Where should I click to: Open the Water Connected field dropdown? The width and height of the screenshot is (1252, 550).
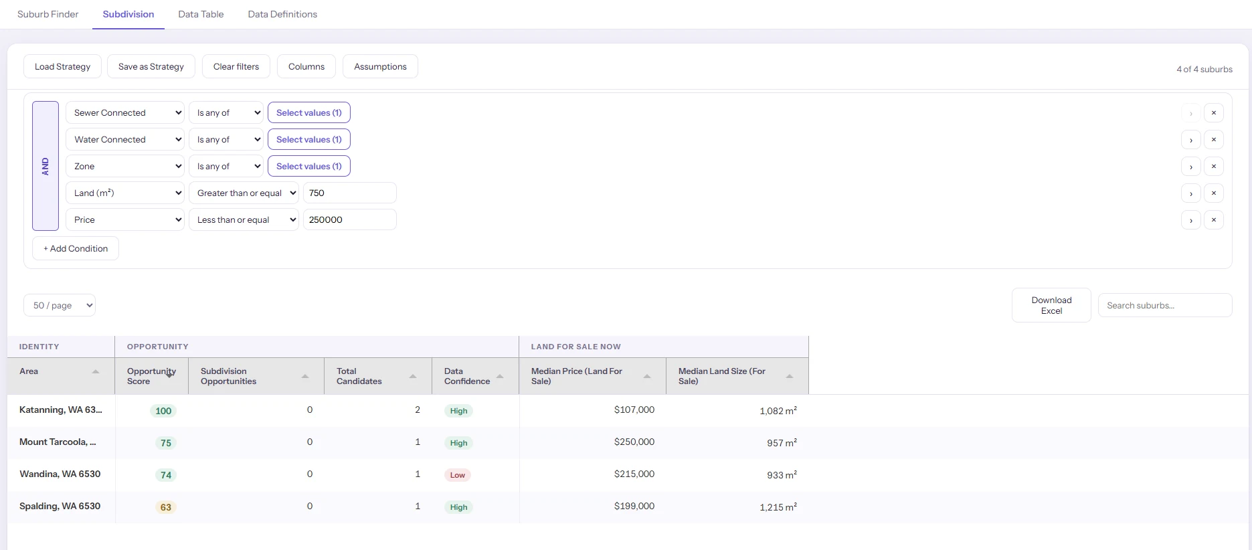click(125, 139)
